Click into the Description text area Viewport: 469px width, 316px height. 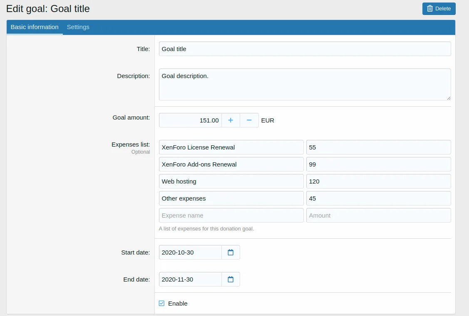pyautogui.click(x=304, y=84)
